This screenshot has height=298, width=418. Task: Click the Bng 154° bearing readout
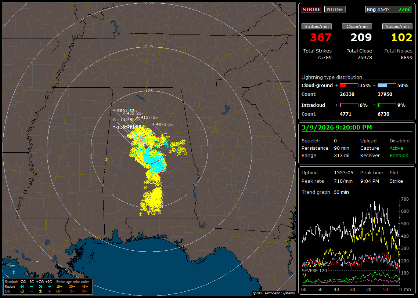click(x=378, y=9)
